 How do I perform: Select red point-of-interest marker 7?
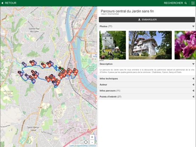[x=36, y=76]
